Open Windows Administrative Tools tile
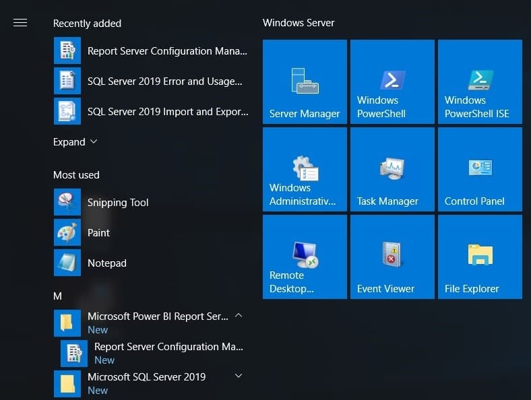531x400 pixels. point(305,170)
